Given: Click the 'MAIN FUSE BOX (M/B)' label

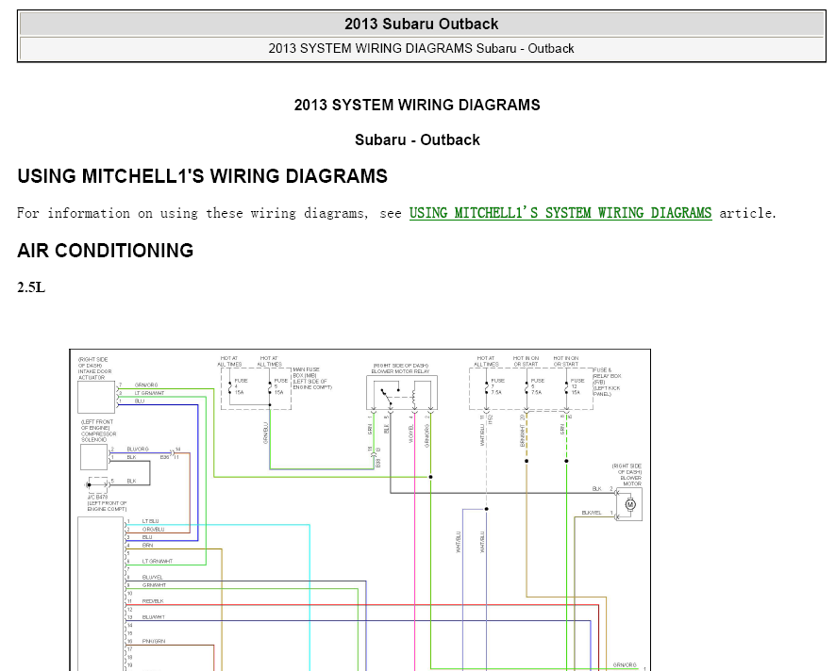Looking at the screenshot, I should [306, 372].
